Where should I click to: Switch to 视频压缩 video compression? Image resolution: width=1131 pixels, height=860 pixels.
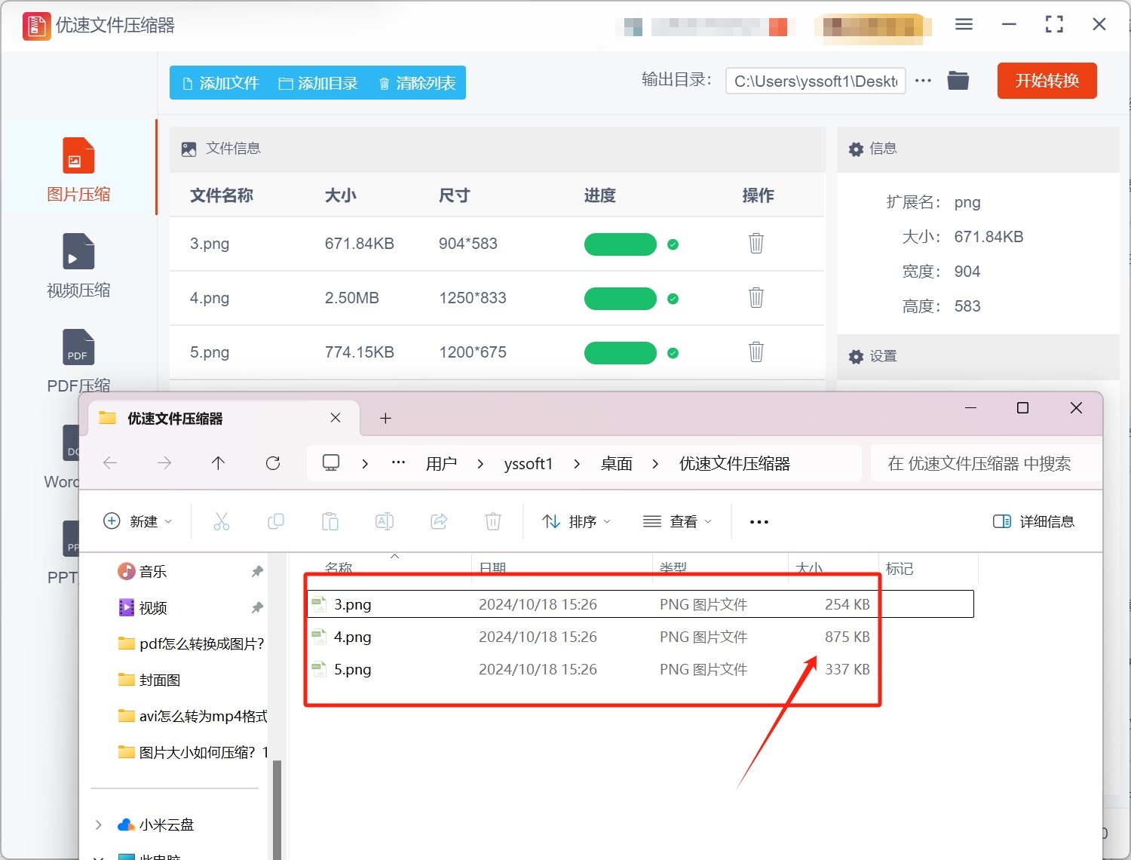pos(78,265)
